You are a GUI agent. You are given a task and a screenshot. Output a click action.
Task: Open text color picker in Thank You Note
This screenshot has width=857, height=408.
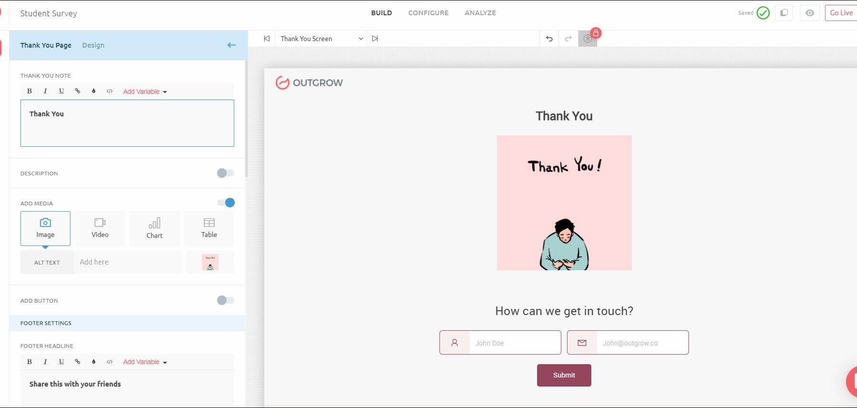coord(94,91)
